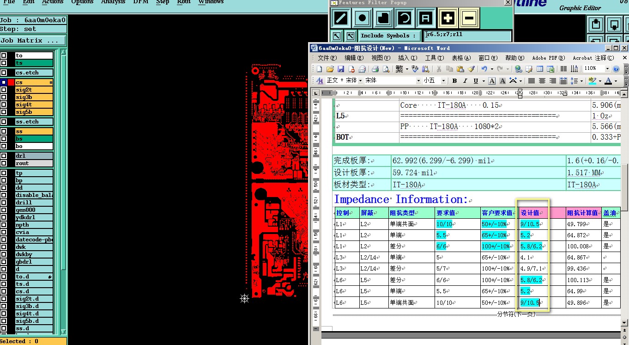Open 繁 conversion dropdown arrow
This screenshot has height=345, width=629.
[407, 69]
